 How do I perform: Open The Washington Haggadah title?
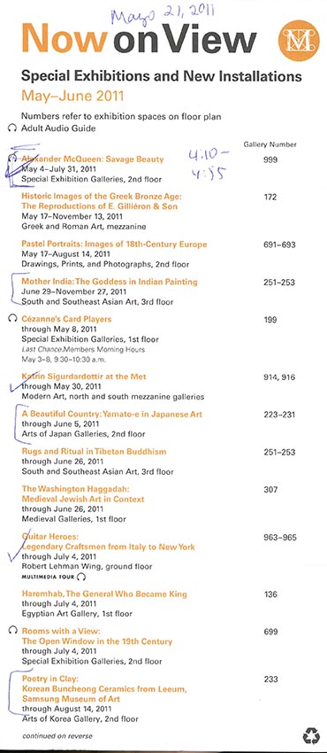pos(83,494)
